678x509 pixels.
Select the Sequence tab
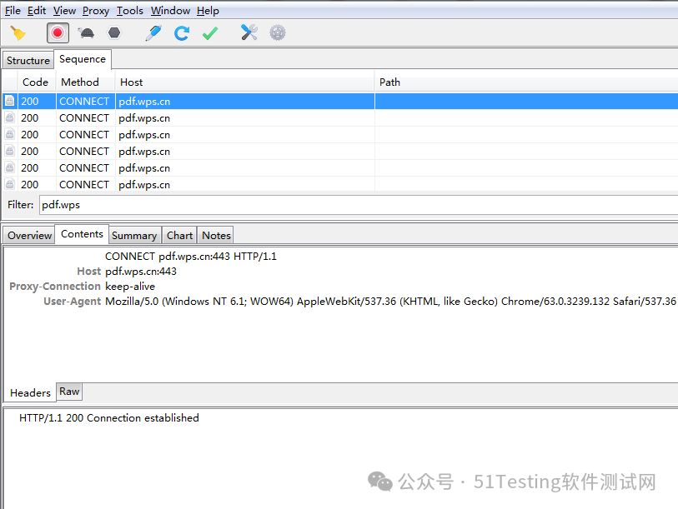[83, 59]
